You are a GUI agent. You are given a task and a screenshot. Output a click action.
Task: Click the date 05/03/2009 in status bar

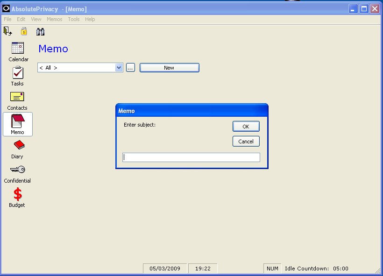[x=165, y=269]
